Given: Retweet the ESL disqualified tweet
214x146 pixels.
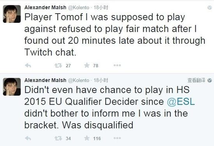Looking at the screenshot, I should click(58, 138).
